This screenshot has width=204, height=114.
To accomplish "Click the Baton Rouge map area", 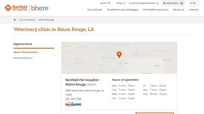I will 119,58.
